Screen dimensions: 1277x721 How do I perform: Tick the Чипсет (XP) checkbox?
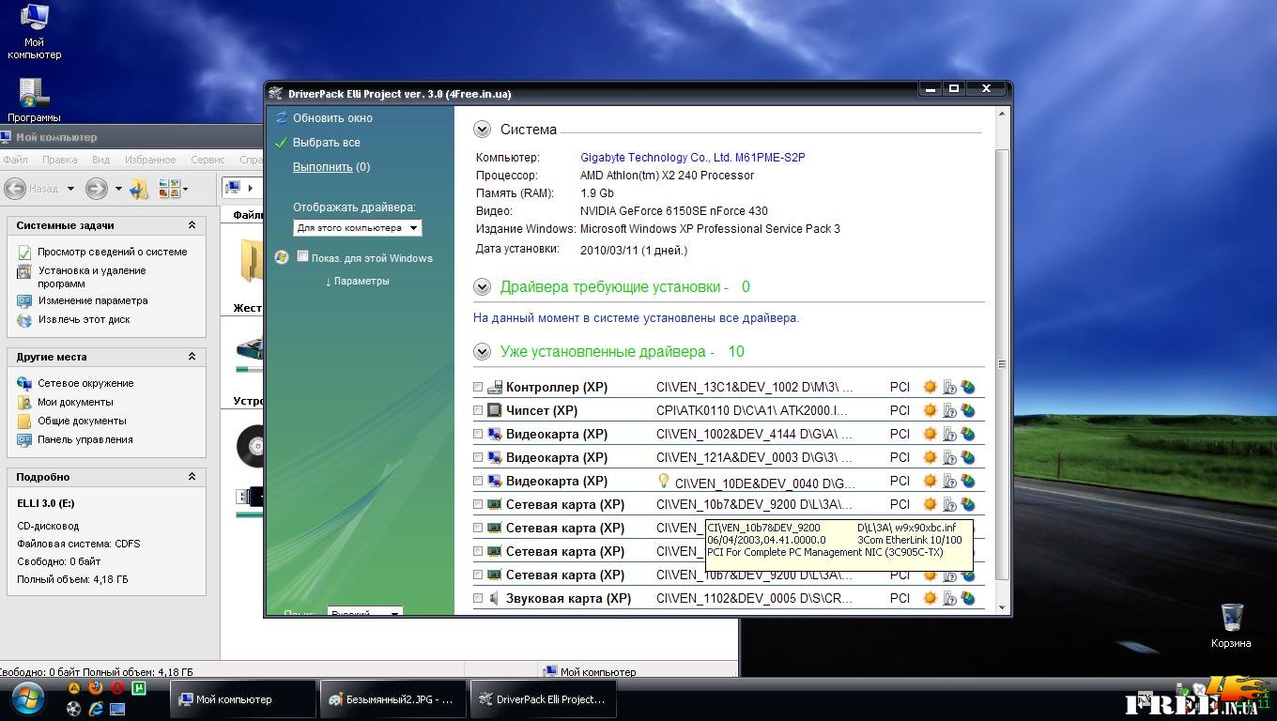[x=478, y=410]
